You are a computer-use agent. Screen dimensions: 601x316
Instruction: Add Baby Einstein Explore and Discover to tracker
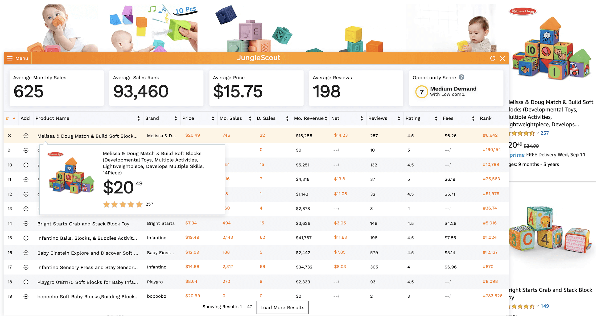pyautogui.click(x=26, y=253)
